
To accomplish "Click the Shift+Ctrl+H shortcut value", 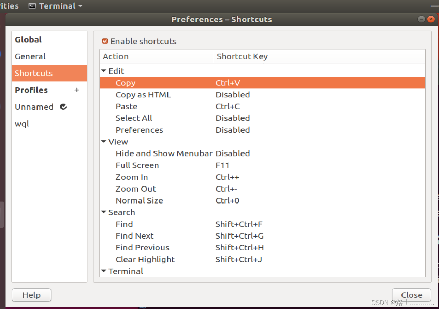I will point(240,248).
